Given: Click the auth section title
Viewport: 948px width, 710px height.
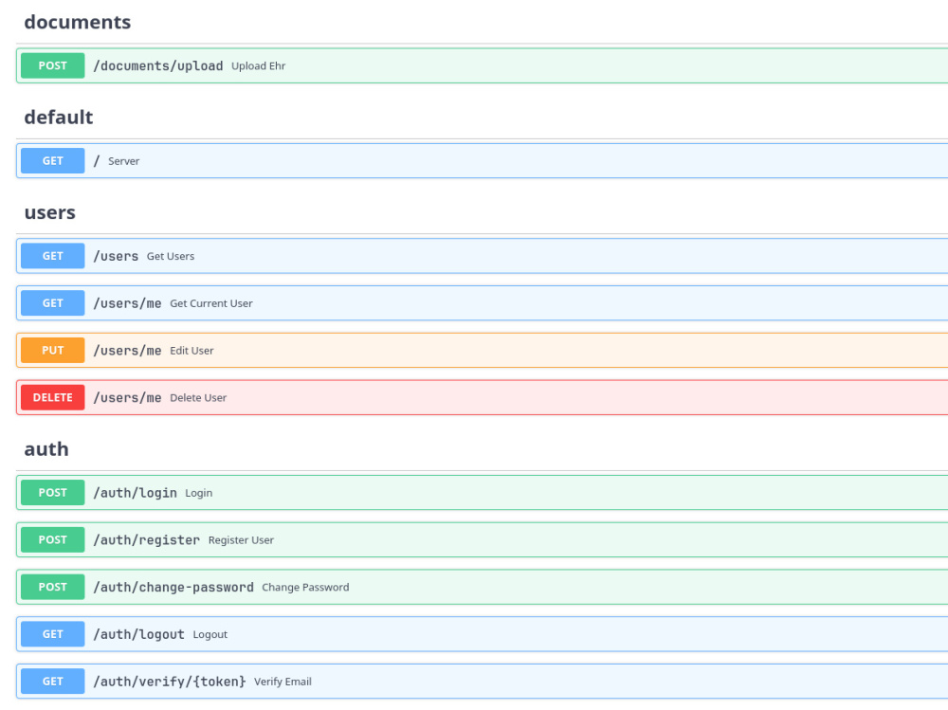Looking at the screenshot, I should point(45,448).
